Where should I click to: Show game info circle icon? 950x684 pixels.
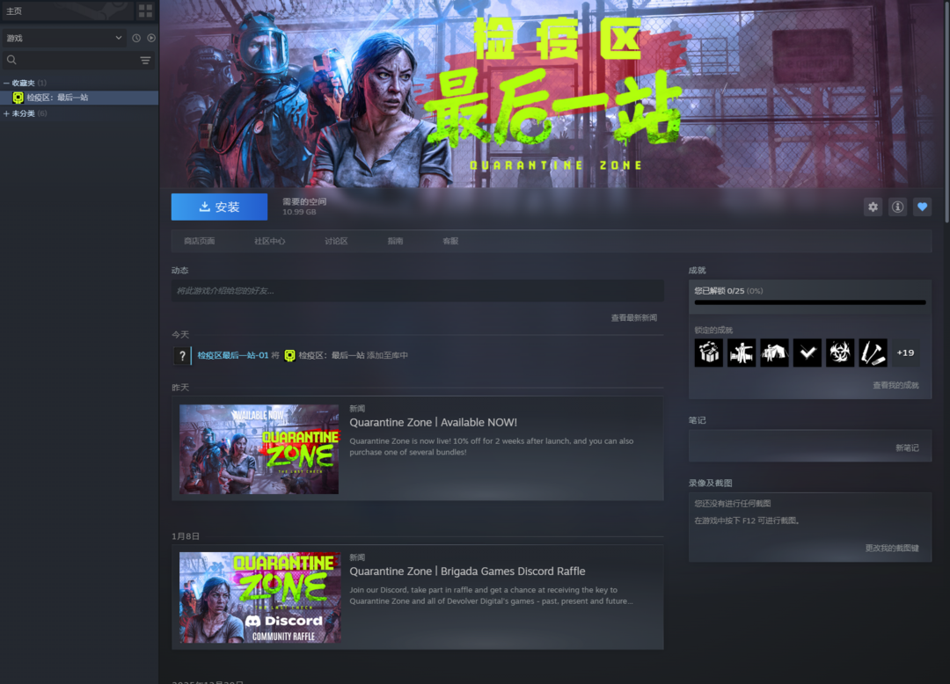pyautogui.click(x=897, y=207)
